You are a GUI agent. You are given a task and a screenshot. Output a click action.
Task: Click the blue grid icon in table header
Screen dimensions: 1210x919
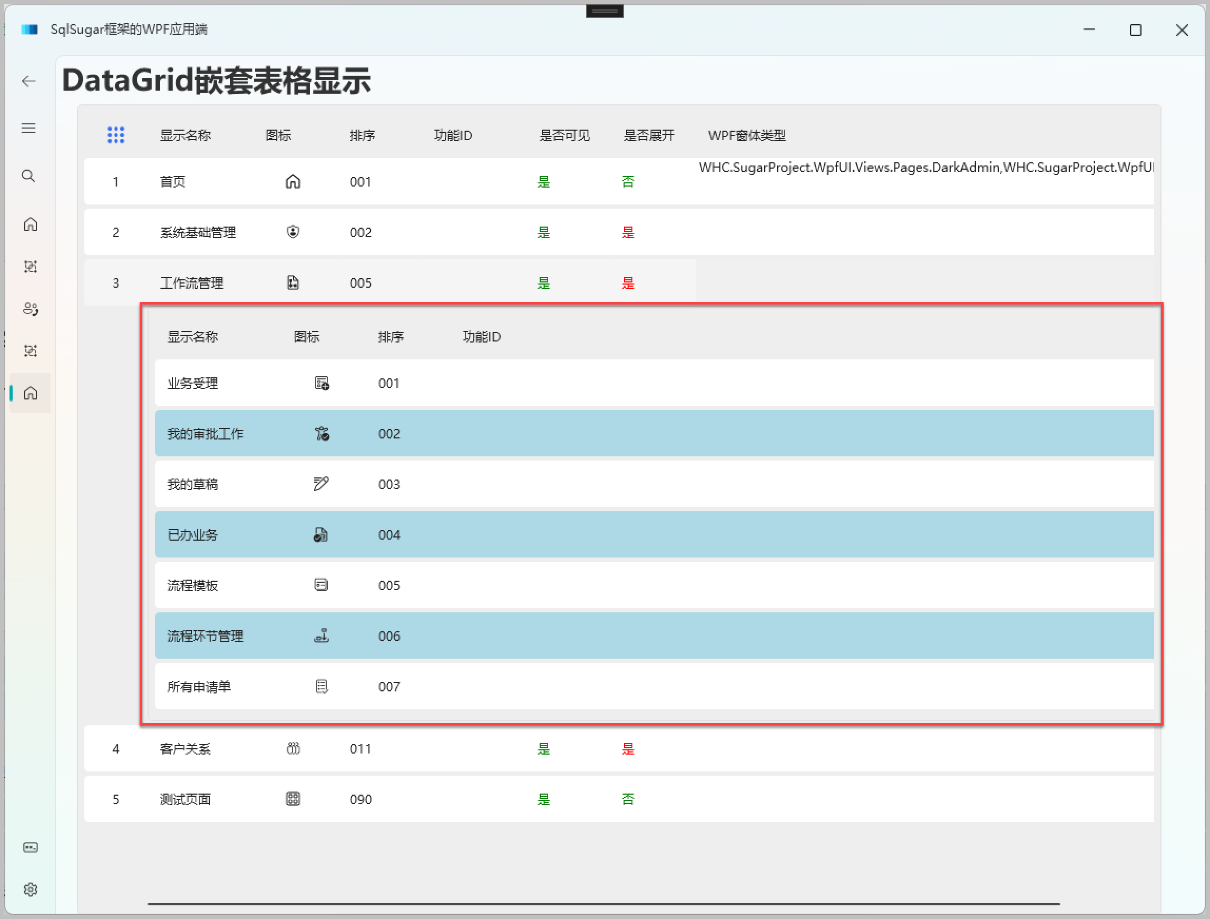click(115, 134)
